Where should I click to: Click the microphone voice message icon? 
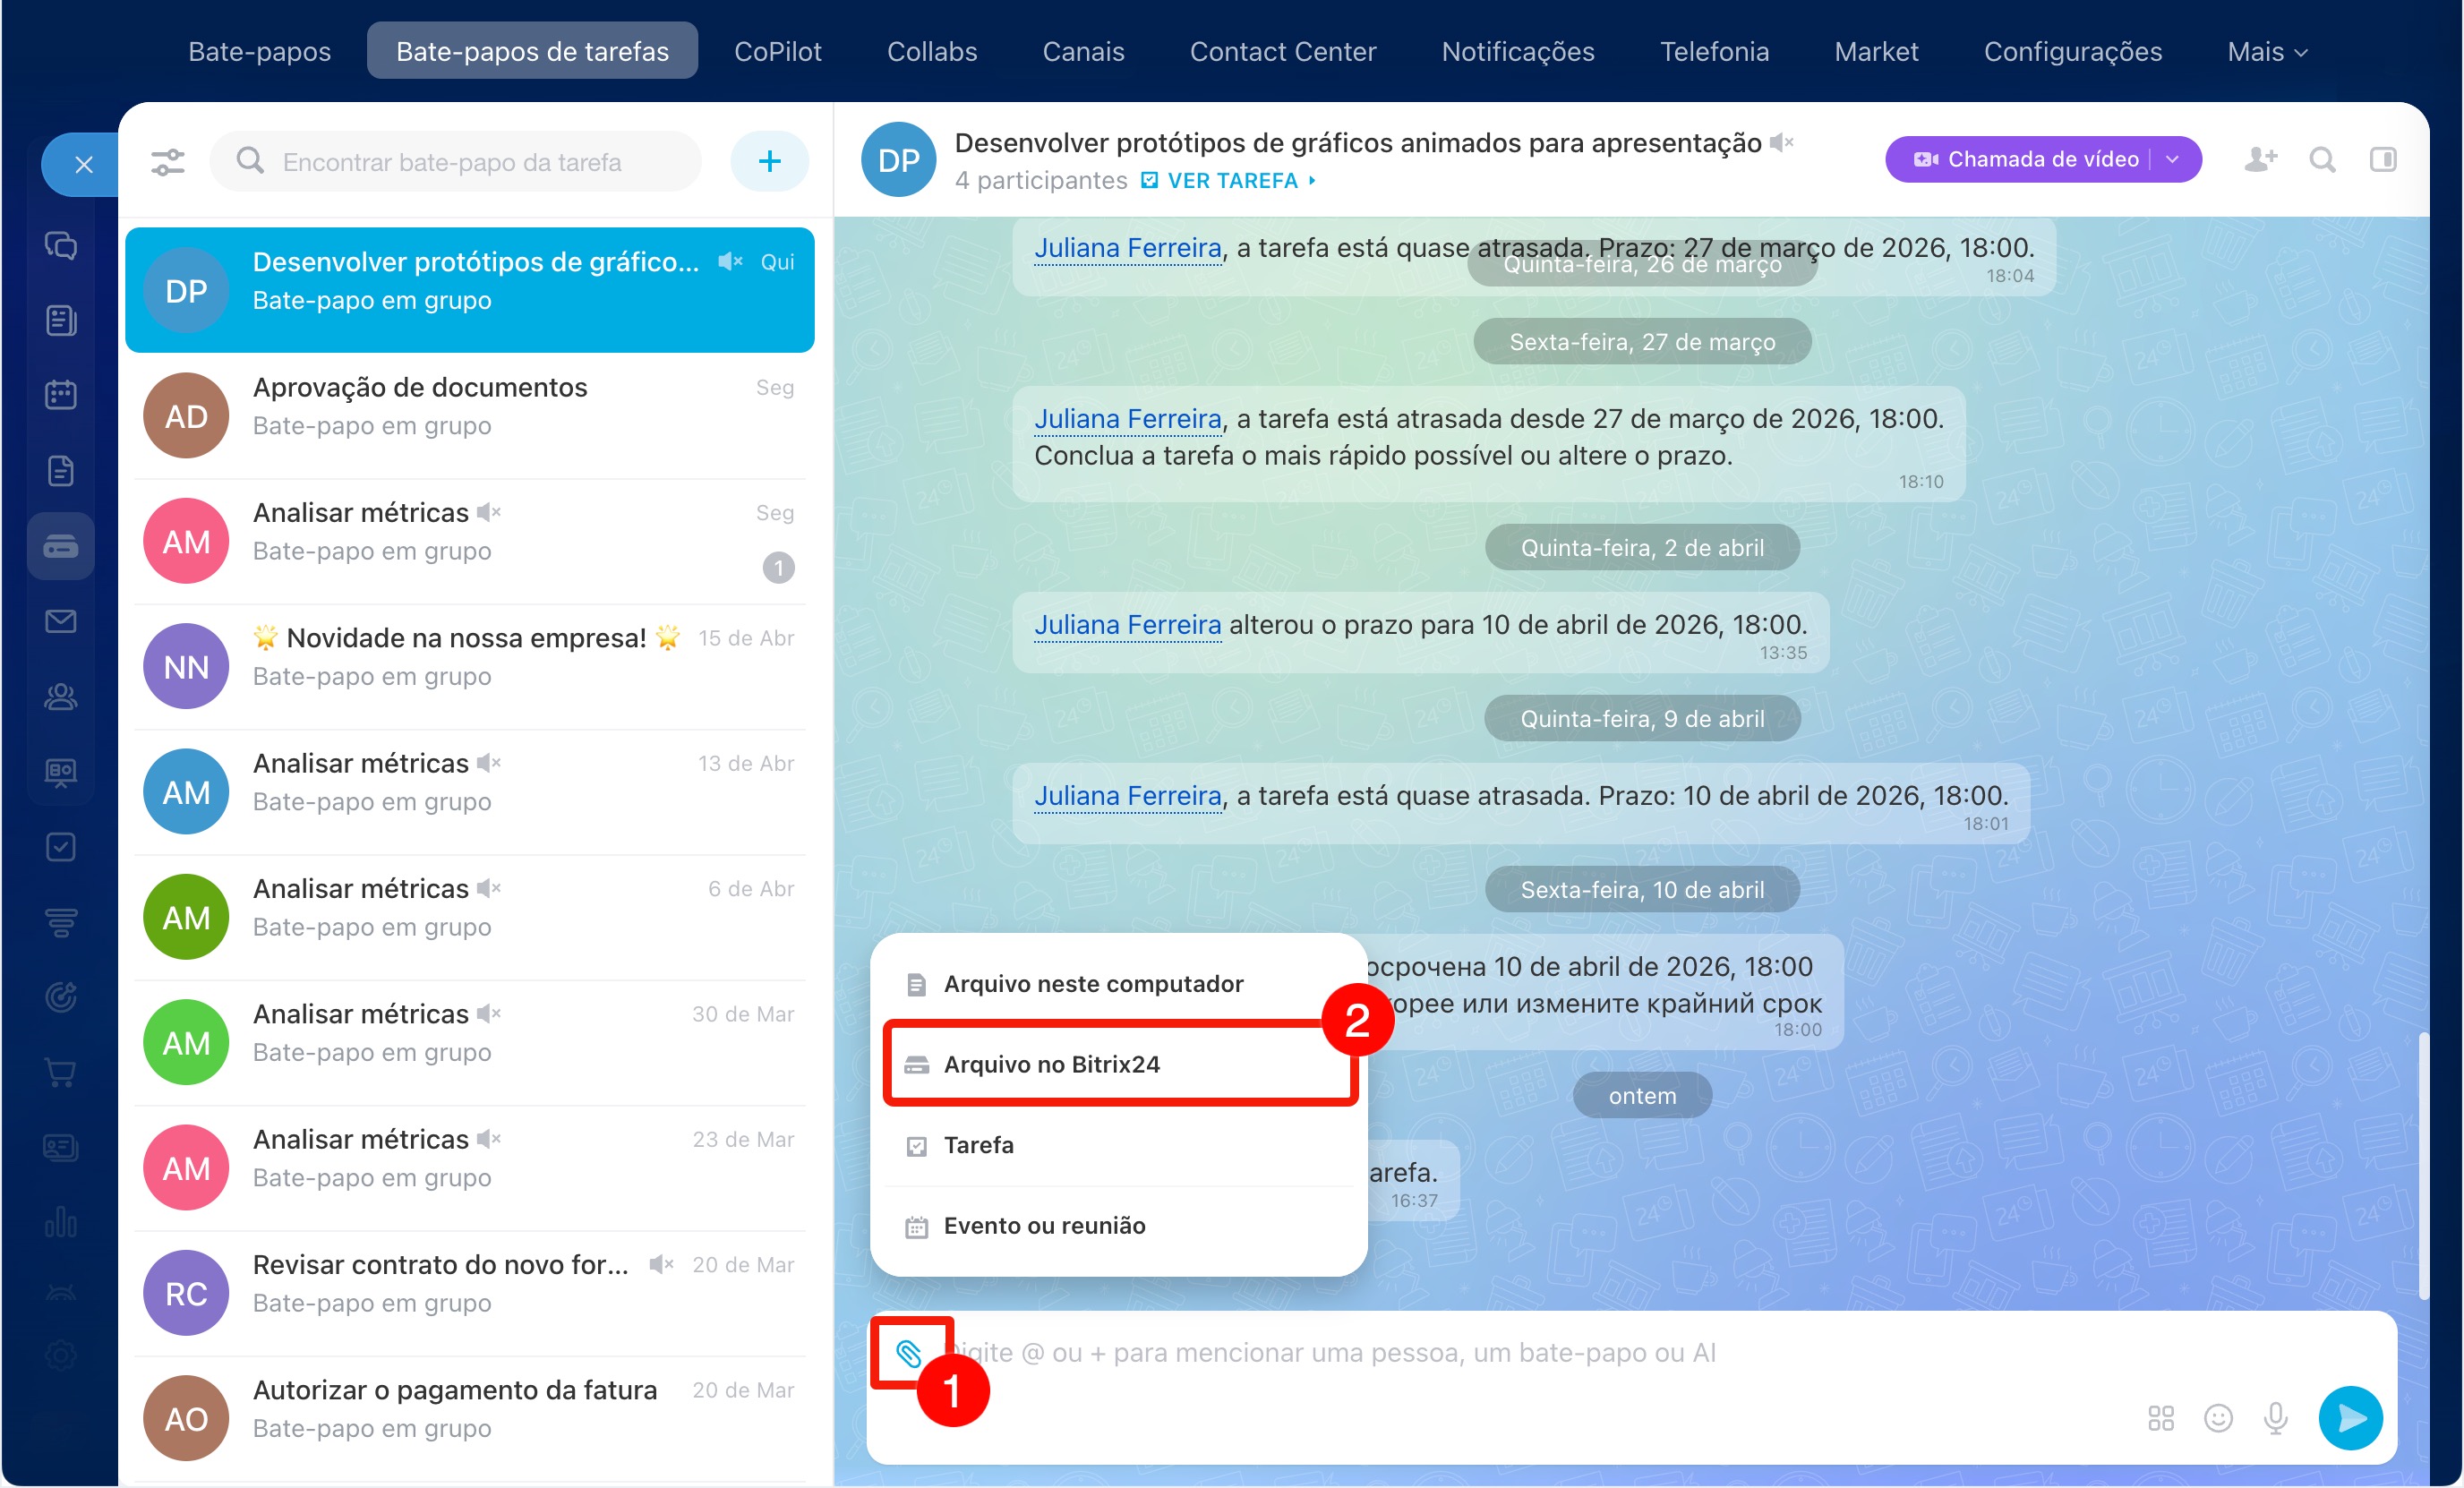coord(2276,1418)
